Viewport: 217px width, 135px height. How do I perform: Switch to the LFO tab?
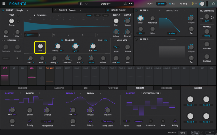click(x=86, y=88)
